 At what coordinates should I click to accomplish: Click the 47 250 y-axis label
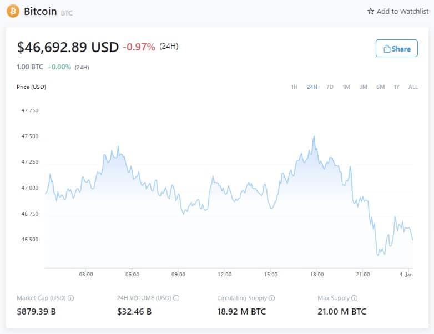(30, 161)
